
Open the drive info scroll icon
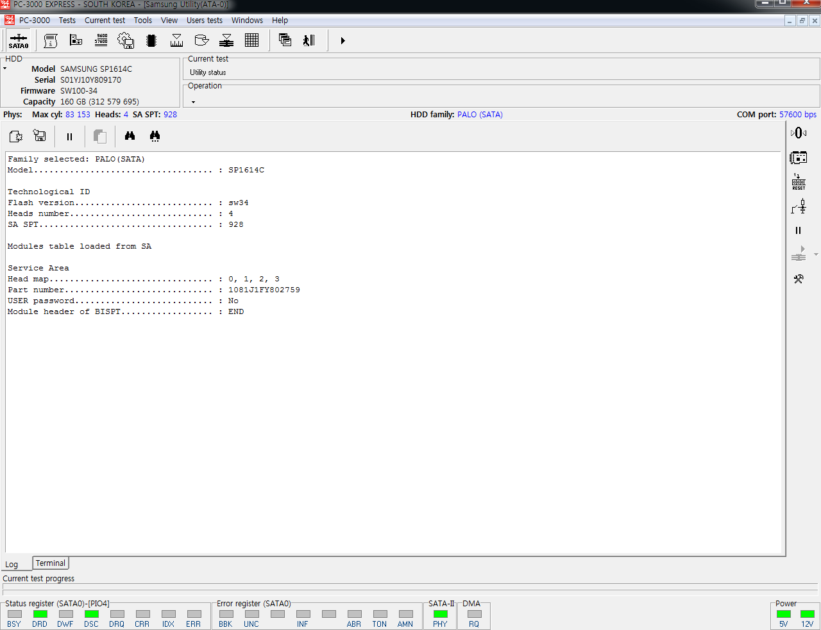tap(51, 41)
